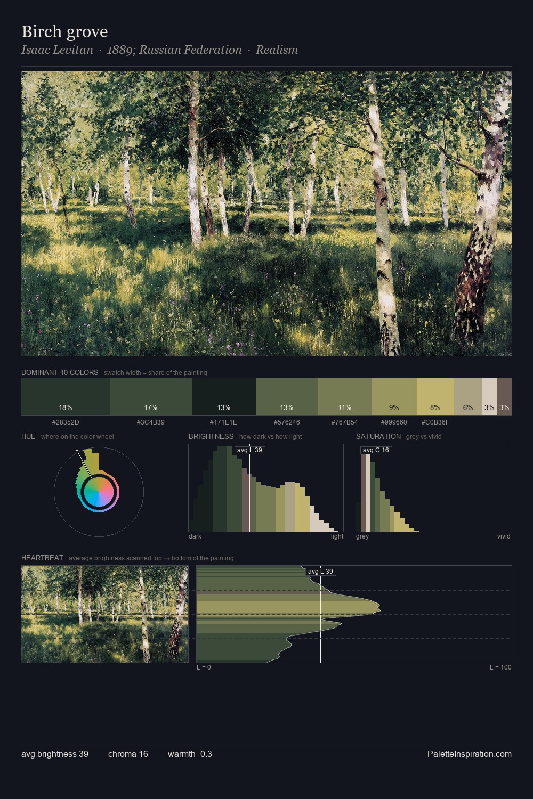
Task: Click the 1889; Russian Federation text
Action: 174,50
